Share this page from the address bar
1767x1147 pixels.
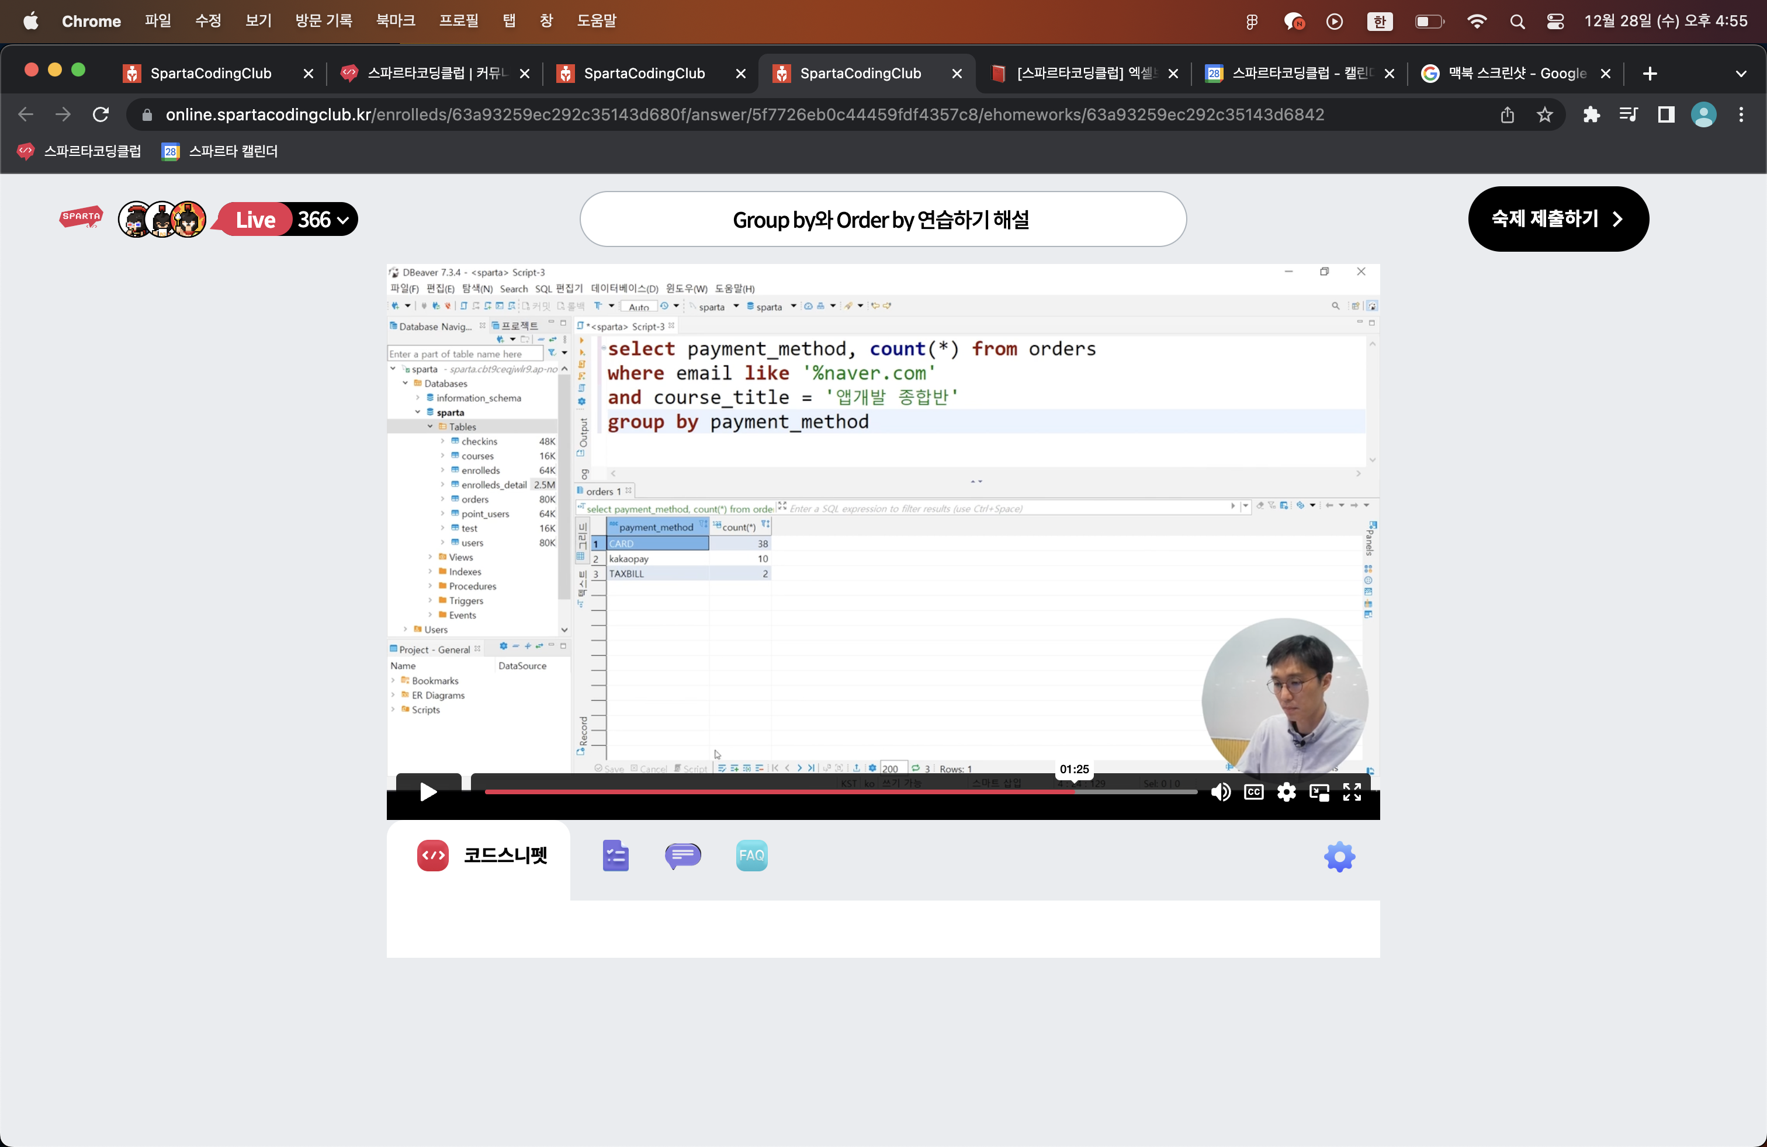click(x=1507, y=114)
